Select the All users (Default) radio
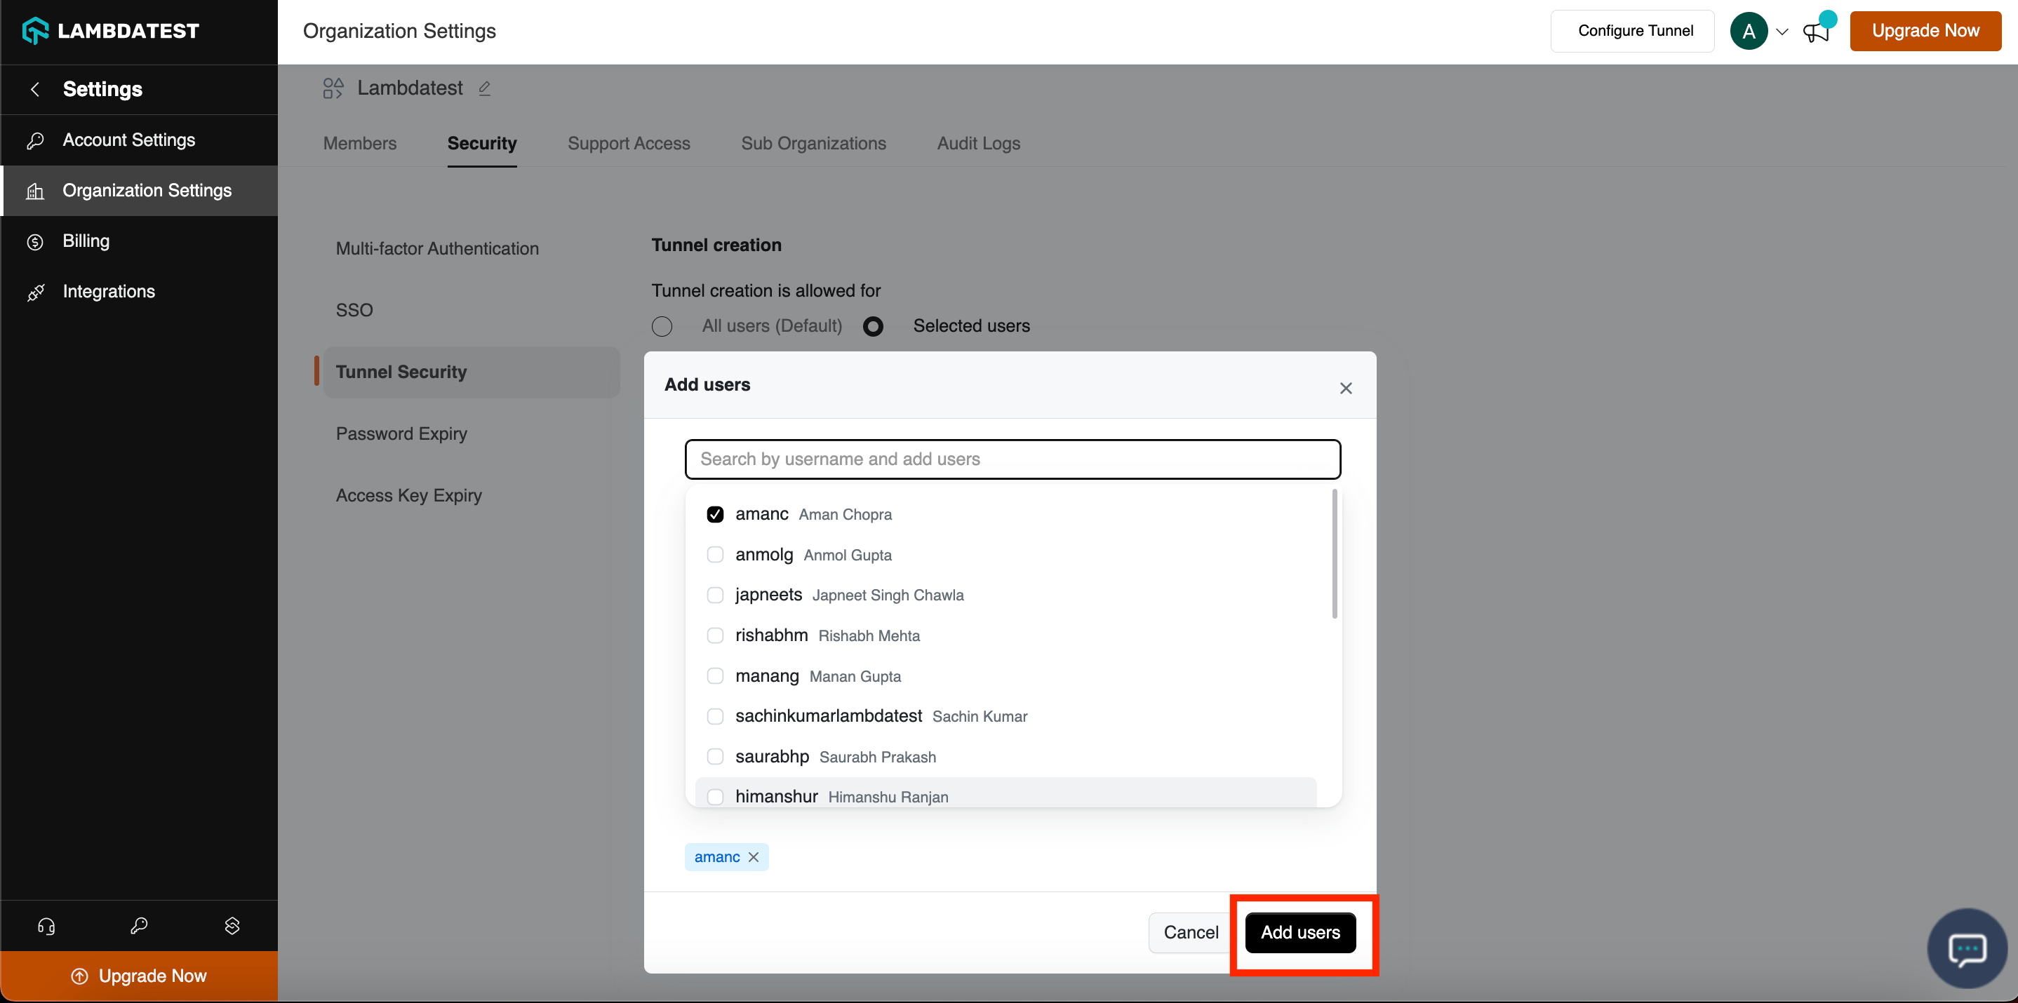Image resolution: width=2018 pixels, height=1003 pixels. (662, 327)
